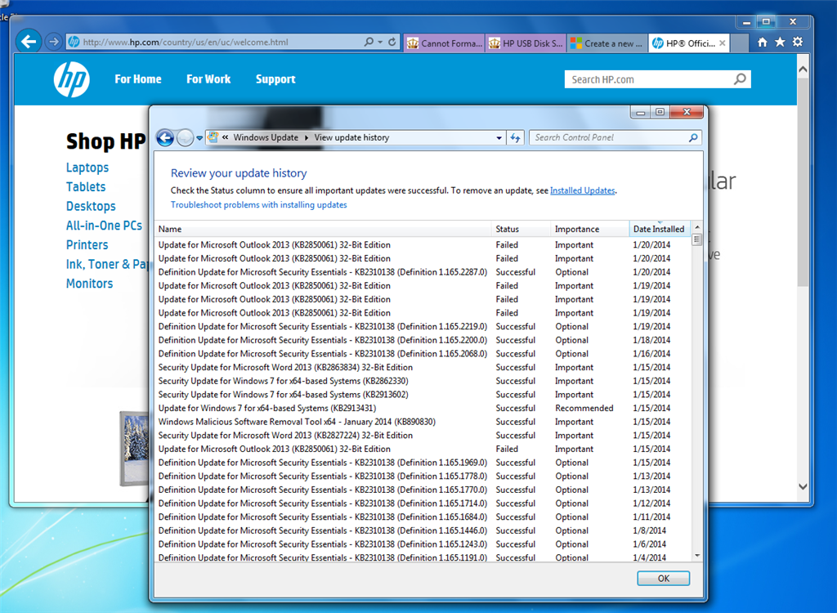Select the KB2913431 Recommended update row

click(x=423, y=408)
